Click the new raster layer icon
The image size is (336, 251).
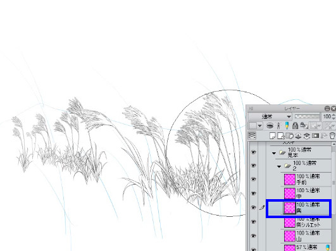click(273, 135)
